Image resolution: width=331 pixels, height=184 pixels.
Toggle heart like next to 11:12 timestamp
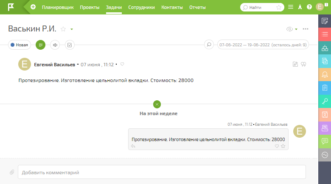coord(122,64)
